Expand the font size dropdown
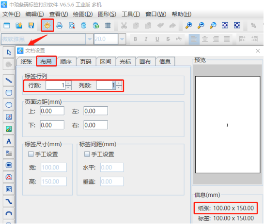264x224 pixels. (x=122, y=39)
